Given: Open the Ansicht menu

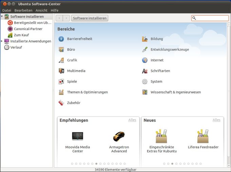Looking at the screenshot, I should coord(41,10).
